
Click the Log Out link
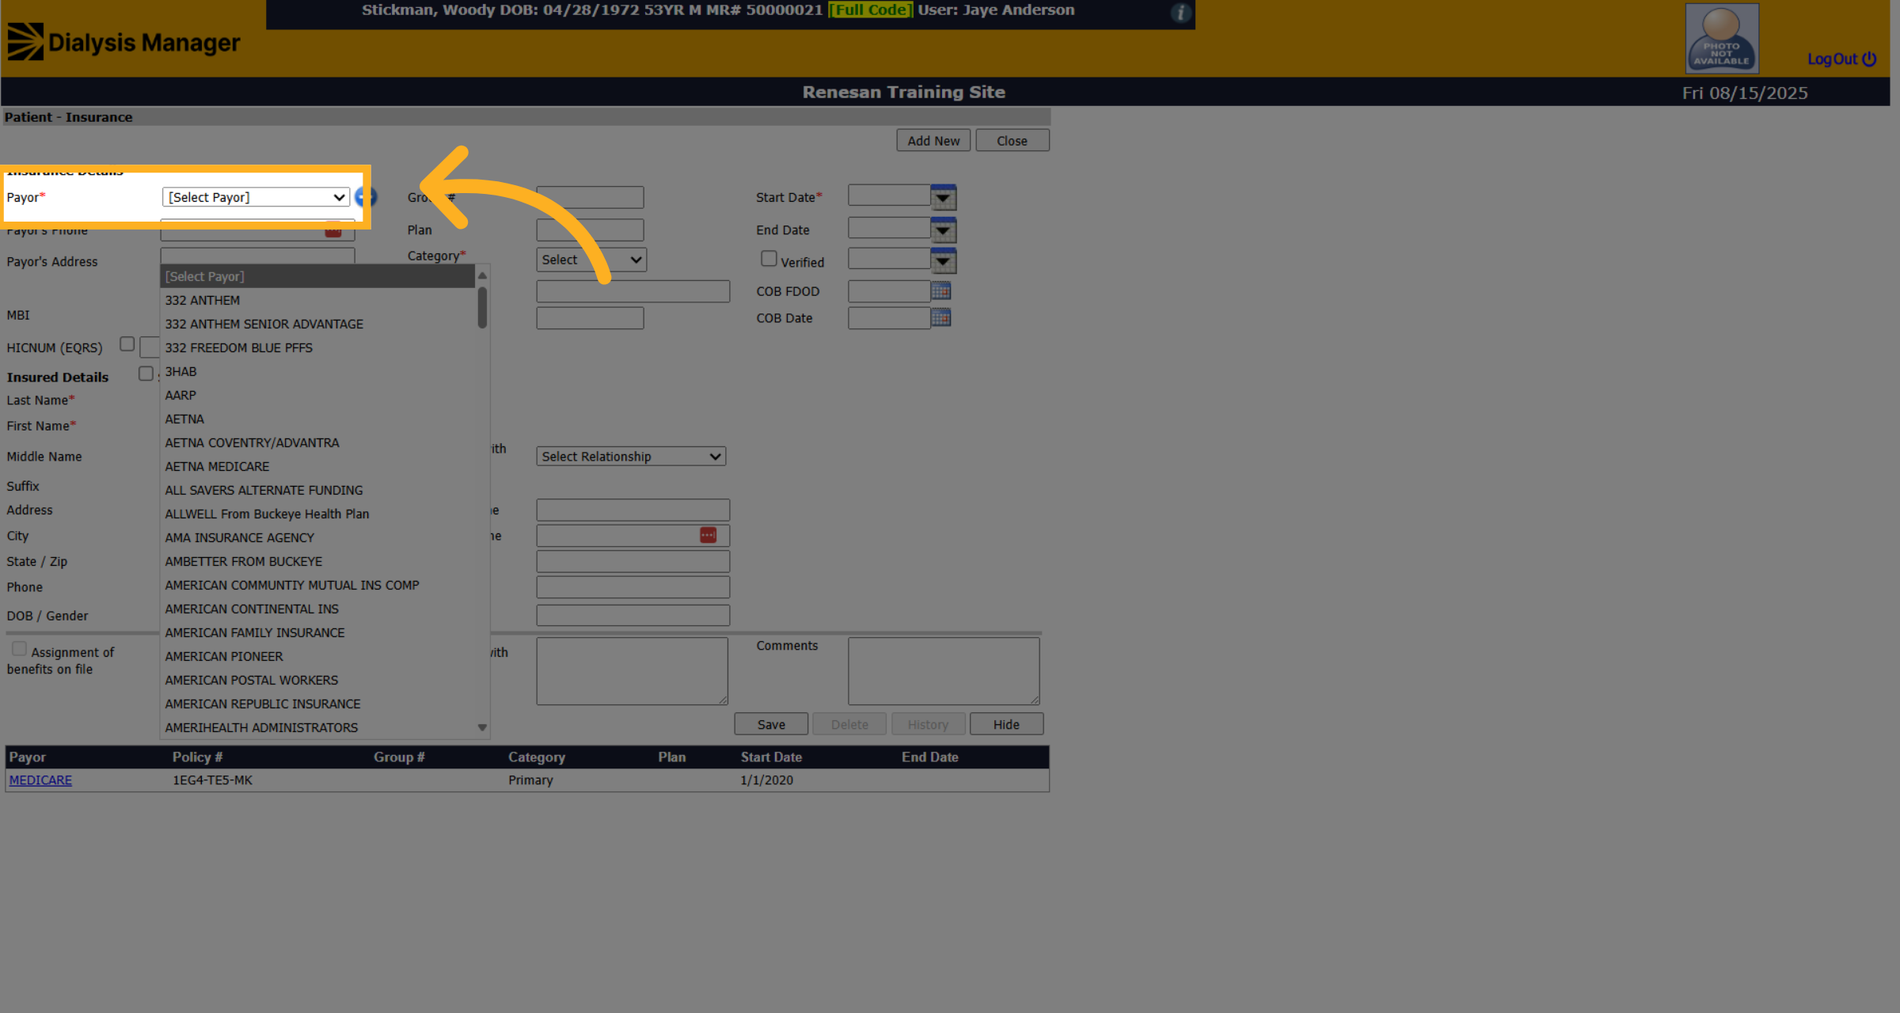(1832, 59)
